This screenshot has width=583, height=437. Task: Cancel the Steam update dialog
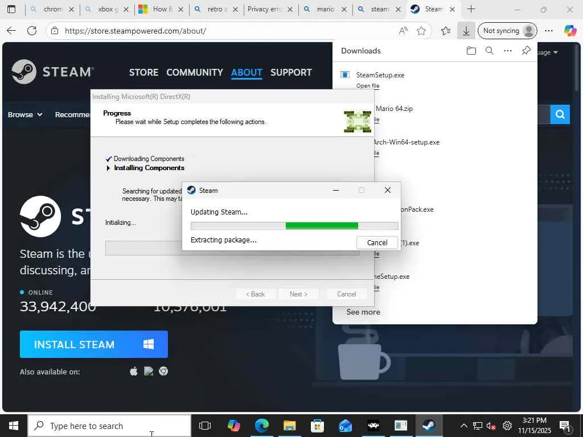pyautogui.click(x=377, y=242)
